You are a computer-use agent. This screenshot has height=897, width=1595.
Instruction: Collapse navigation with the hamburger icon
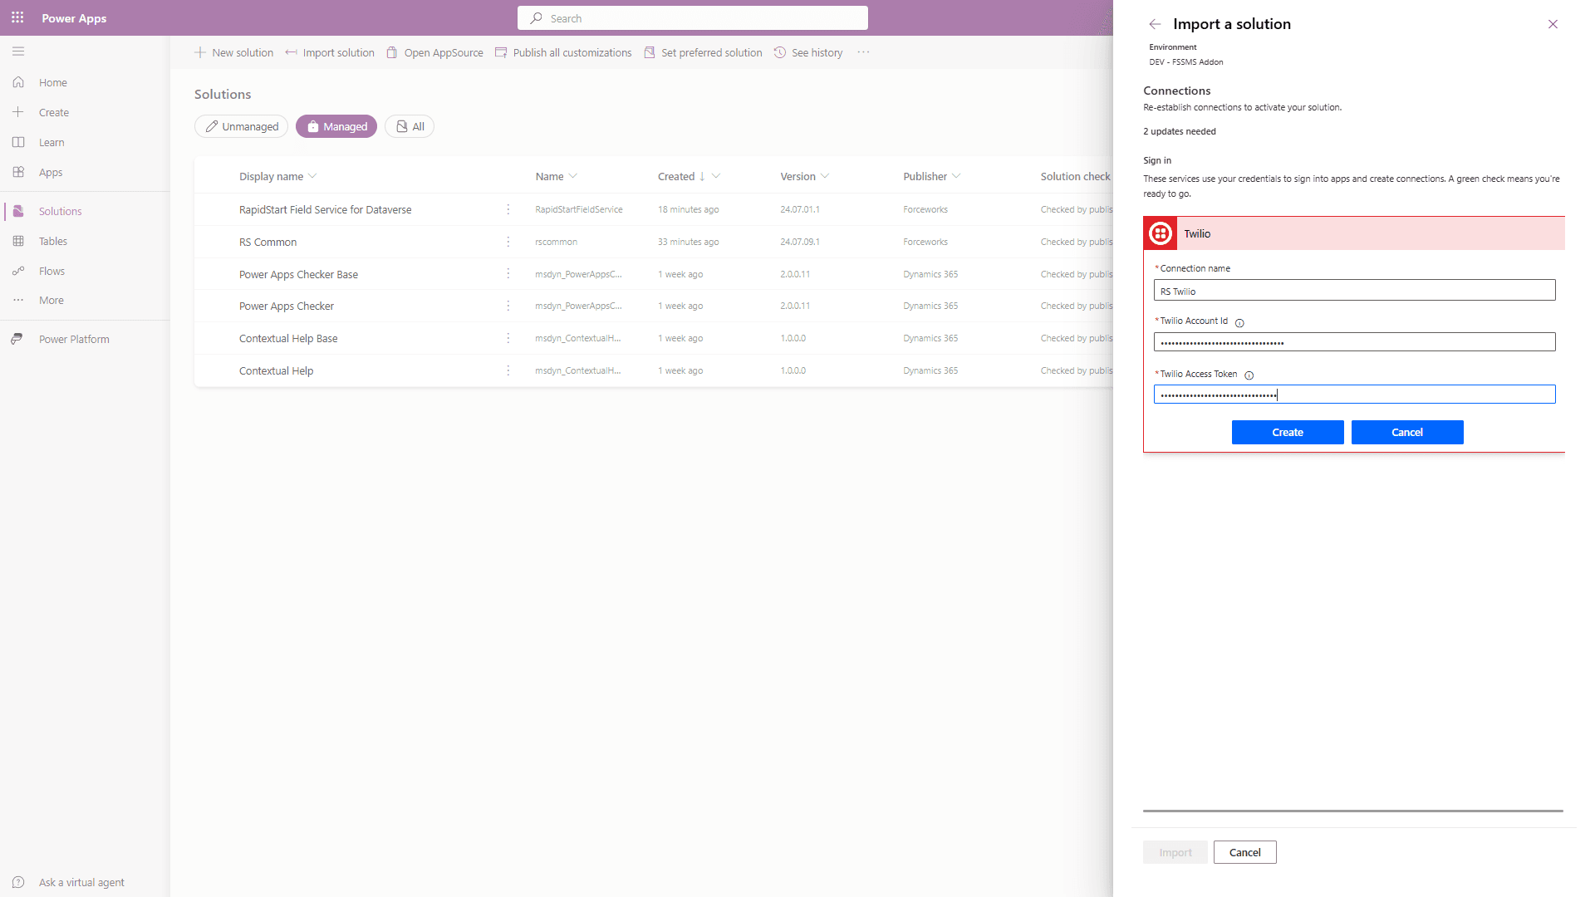pyautogui.click(x=18, y=51)
